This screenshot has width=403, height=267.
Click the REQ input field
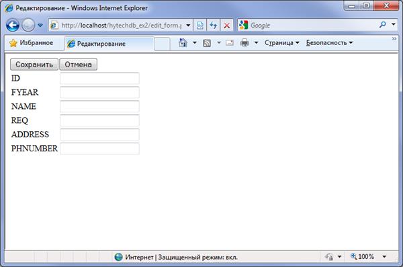(99, 120)
